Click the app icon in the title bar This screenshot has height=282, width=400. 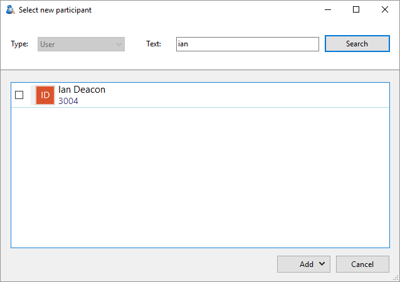11,9
